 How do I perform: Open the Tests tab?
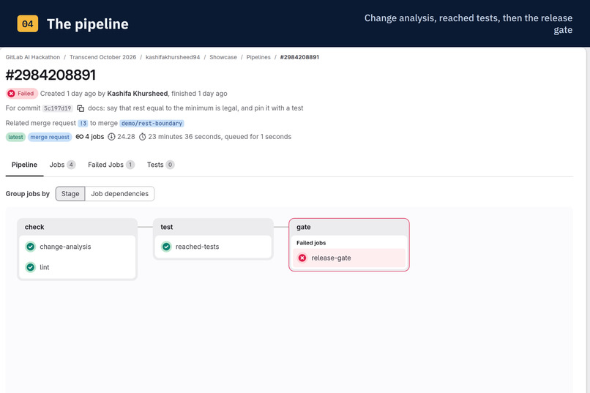[160, 165]
